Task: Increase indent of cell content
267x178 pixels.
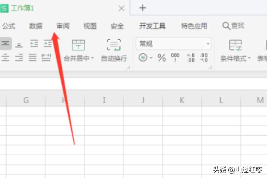Action: click(x=48, y=44)
